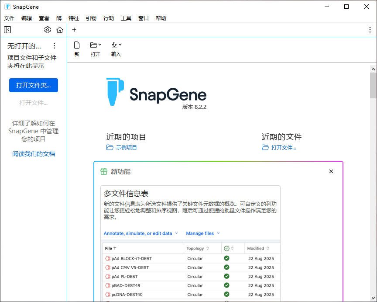Viewport: 377px width, 302px height.
Task: Click pBAD-DEST49 file icon
Action: pos(108,285)
